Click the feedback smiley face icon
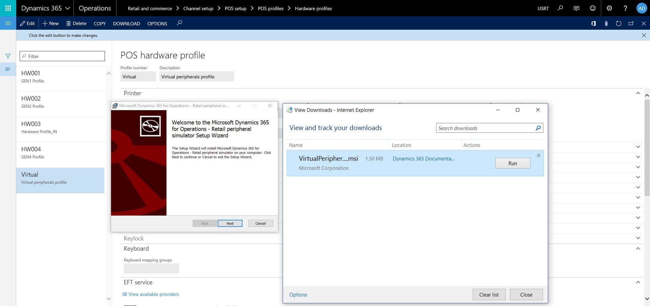 pyautogui.click(x=592, y=8)
